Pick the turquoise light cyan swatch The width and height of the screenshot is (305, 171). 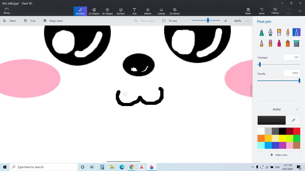[261, 145]
